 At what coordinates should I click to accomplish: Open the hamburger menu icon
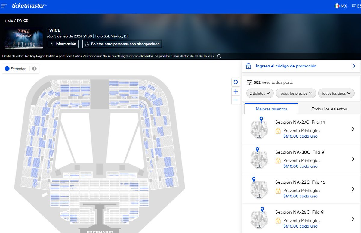(x=4, y=6)
